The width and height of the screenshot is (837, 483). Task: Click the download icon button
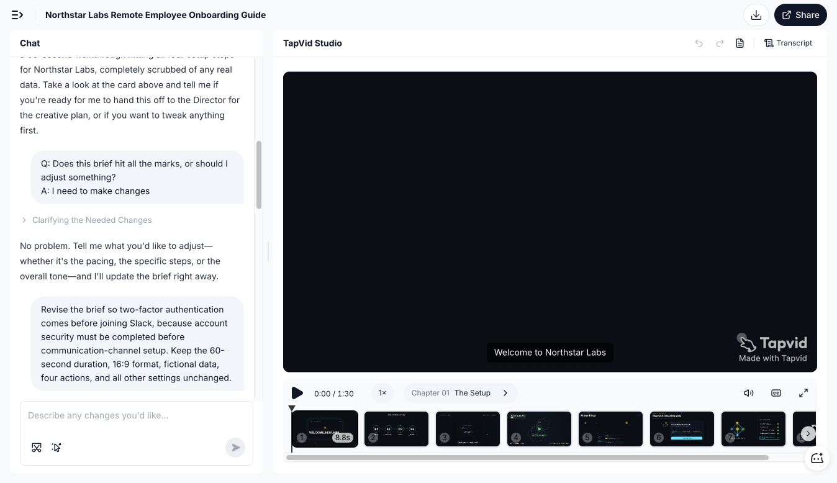(x=756, y=15)
